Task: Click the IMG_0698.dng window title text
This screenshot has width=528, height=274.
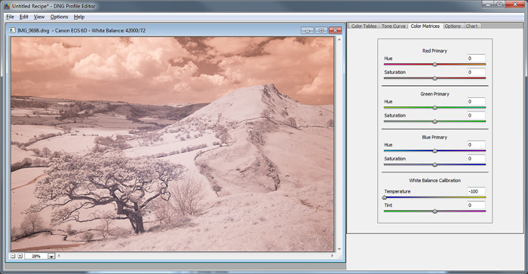Action: tap(81, 30)
